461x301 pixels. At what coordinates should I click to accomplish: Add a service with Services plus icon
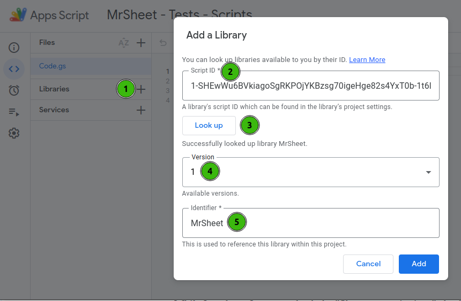[x=141, y=110]
